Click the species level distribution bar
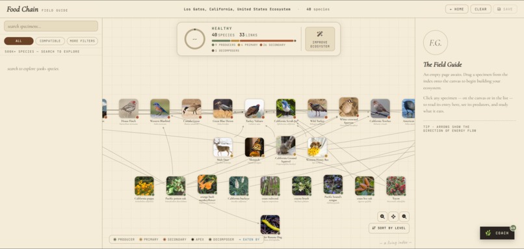The width and height of the screenshot is (524, 249). [x=254, y=41]
